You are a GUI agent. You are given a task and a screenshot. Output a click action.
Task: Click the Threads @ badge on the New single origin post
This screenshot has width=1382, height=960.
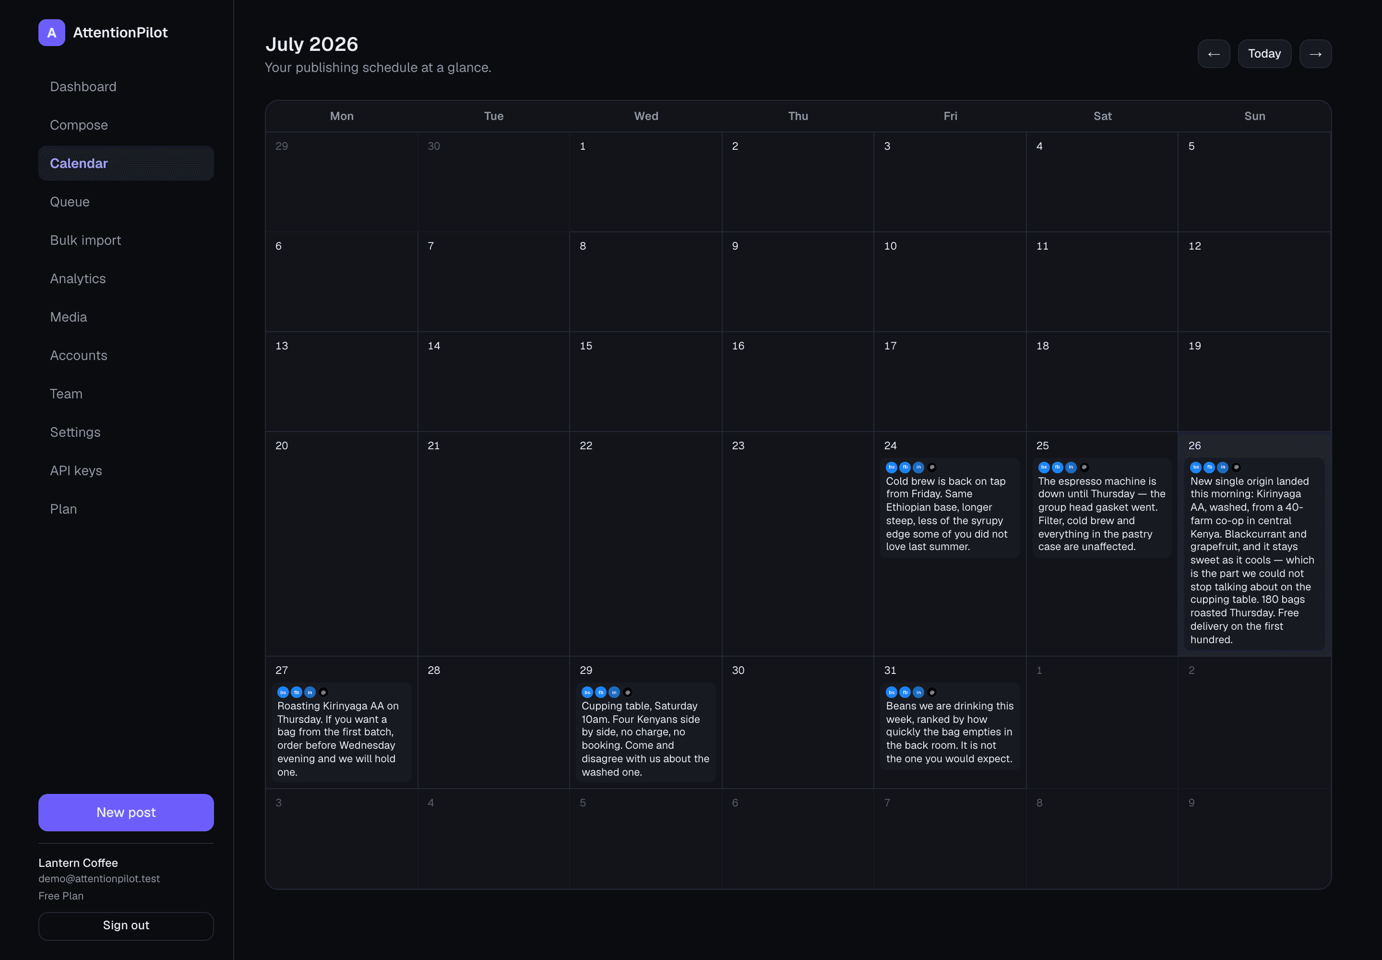click(1236, 468)
